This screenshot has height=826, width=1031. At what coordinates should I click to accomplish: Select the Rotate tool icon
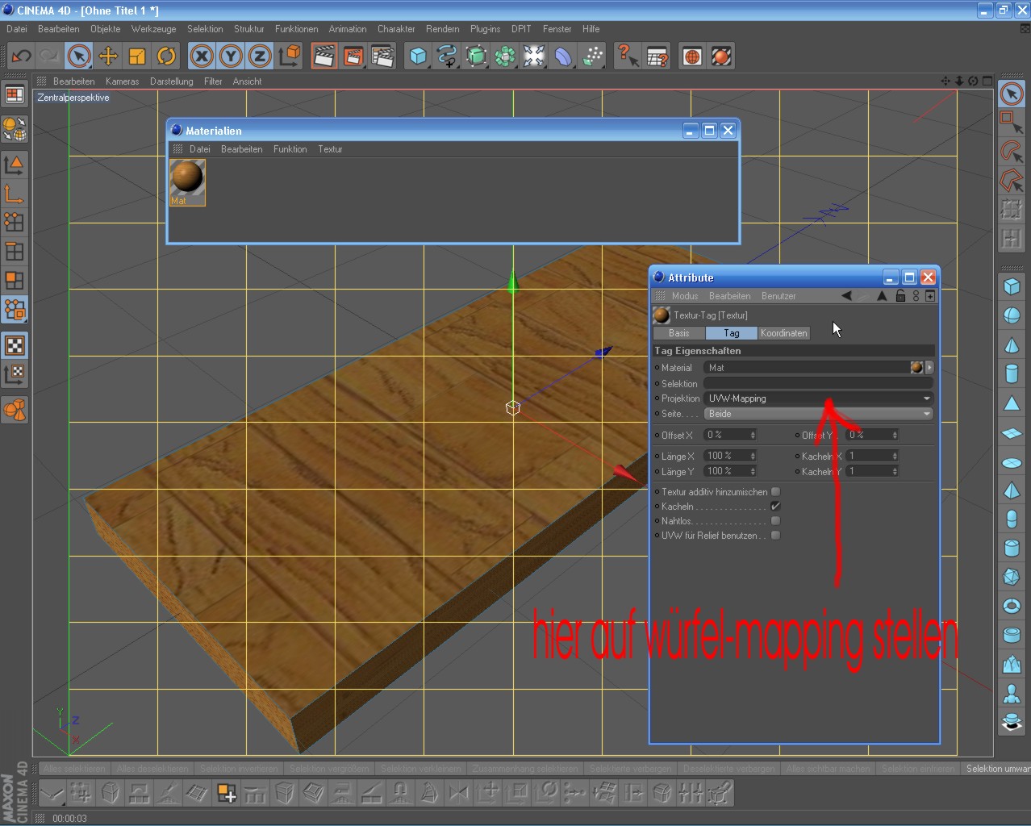tap(166, 56)
